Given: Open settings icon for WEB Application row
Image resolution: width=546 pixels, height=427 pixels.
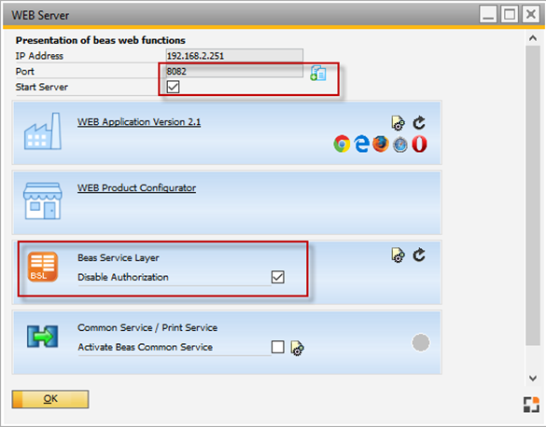Looking at the screenshot, I should (398, 123).
